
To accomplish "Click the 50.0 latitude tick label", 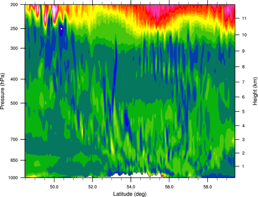I will (x=54, y=187).
